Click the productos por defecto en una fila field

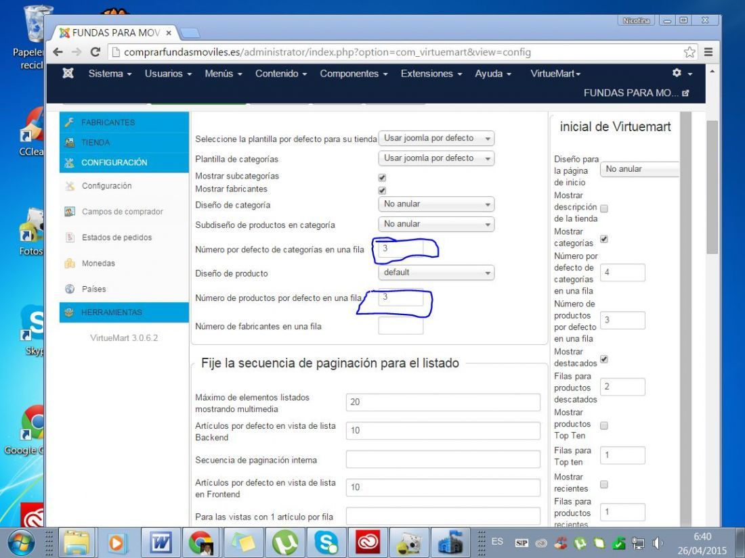click(400, 297)
